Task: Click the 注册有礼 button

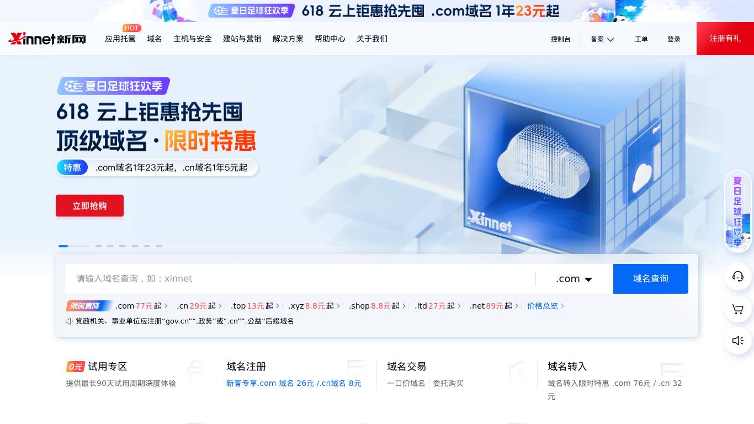Action: 725,39
